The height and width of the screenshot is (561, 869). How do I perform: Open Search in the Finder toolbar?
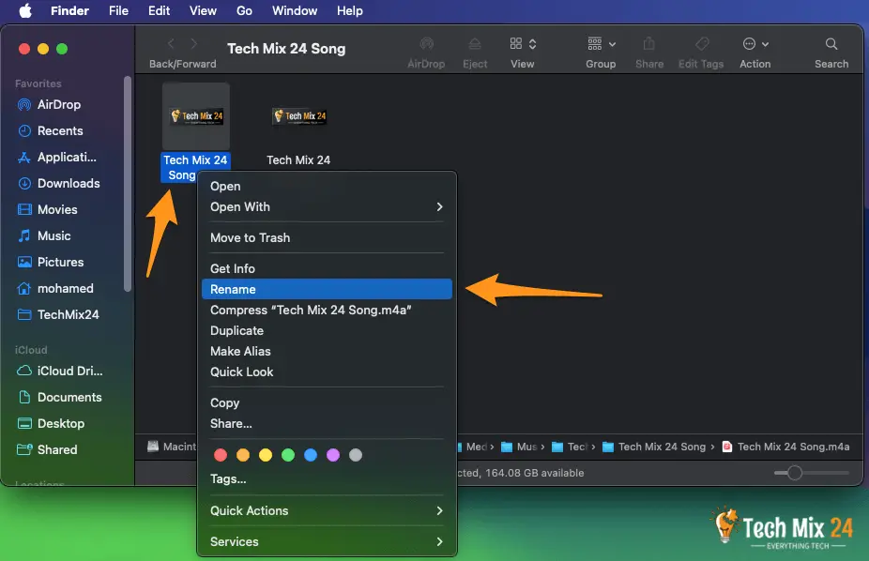point(831,44)
